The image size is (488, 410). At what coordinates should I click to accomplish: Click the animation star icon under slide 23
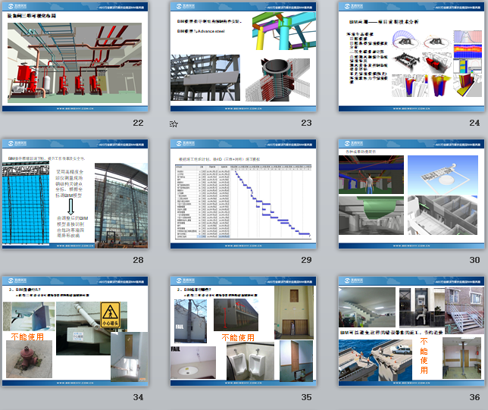click(x=174, y=124)
